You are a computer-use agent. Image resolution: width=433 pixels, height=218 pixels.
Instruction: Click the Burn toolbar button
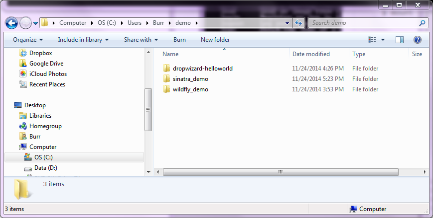click(179, 40)
